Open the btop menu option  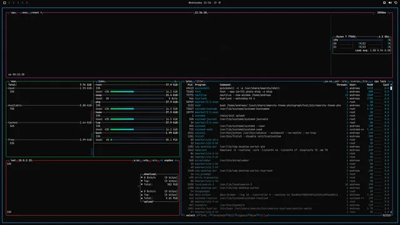click(24, 12)
